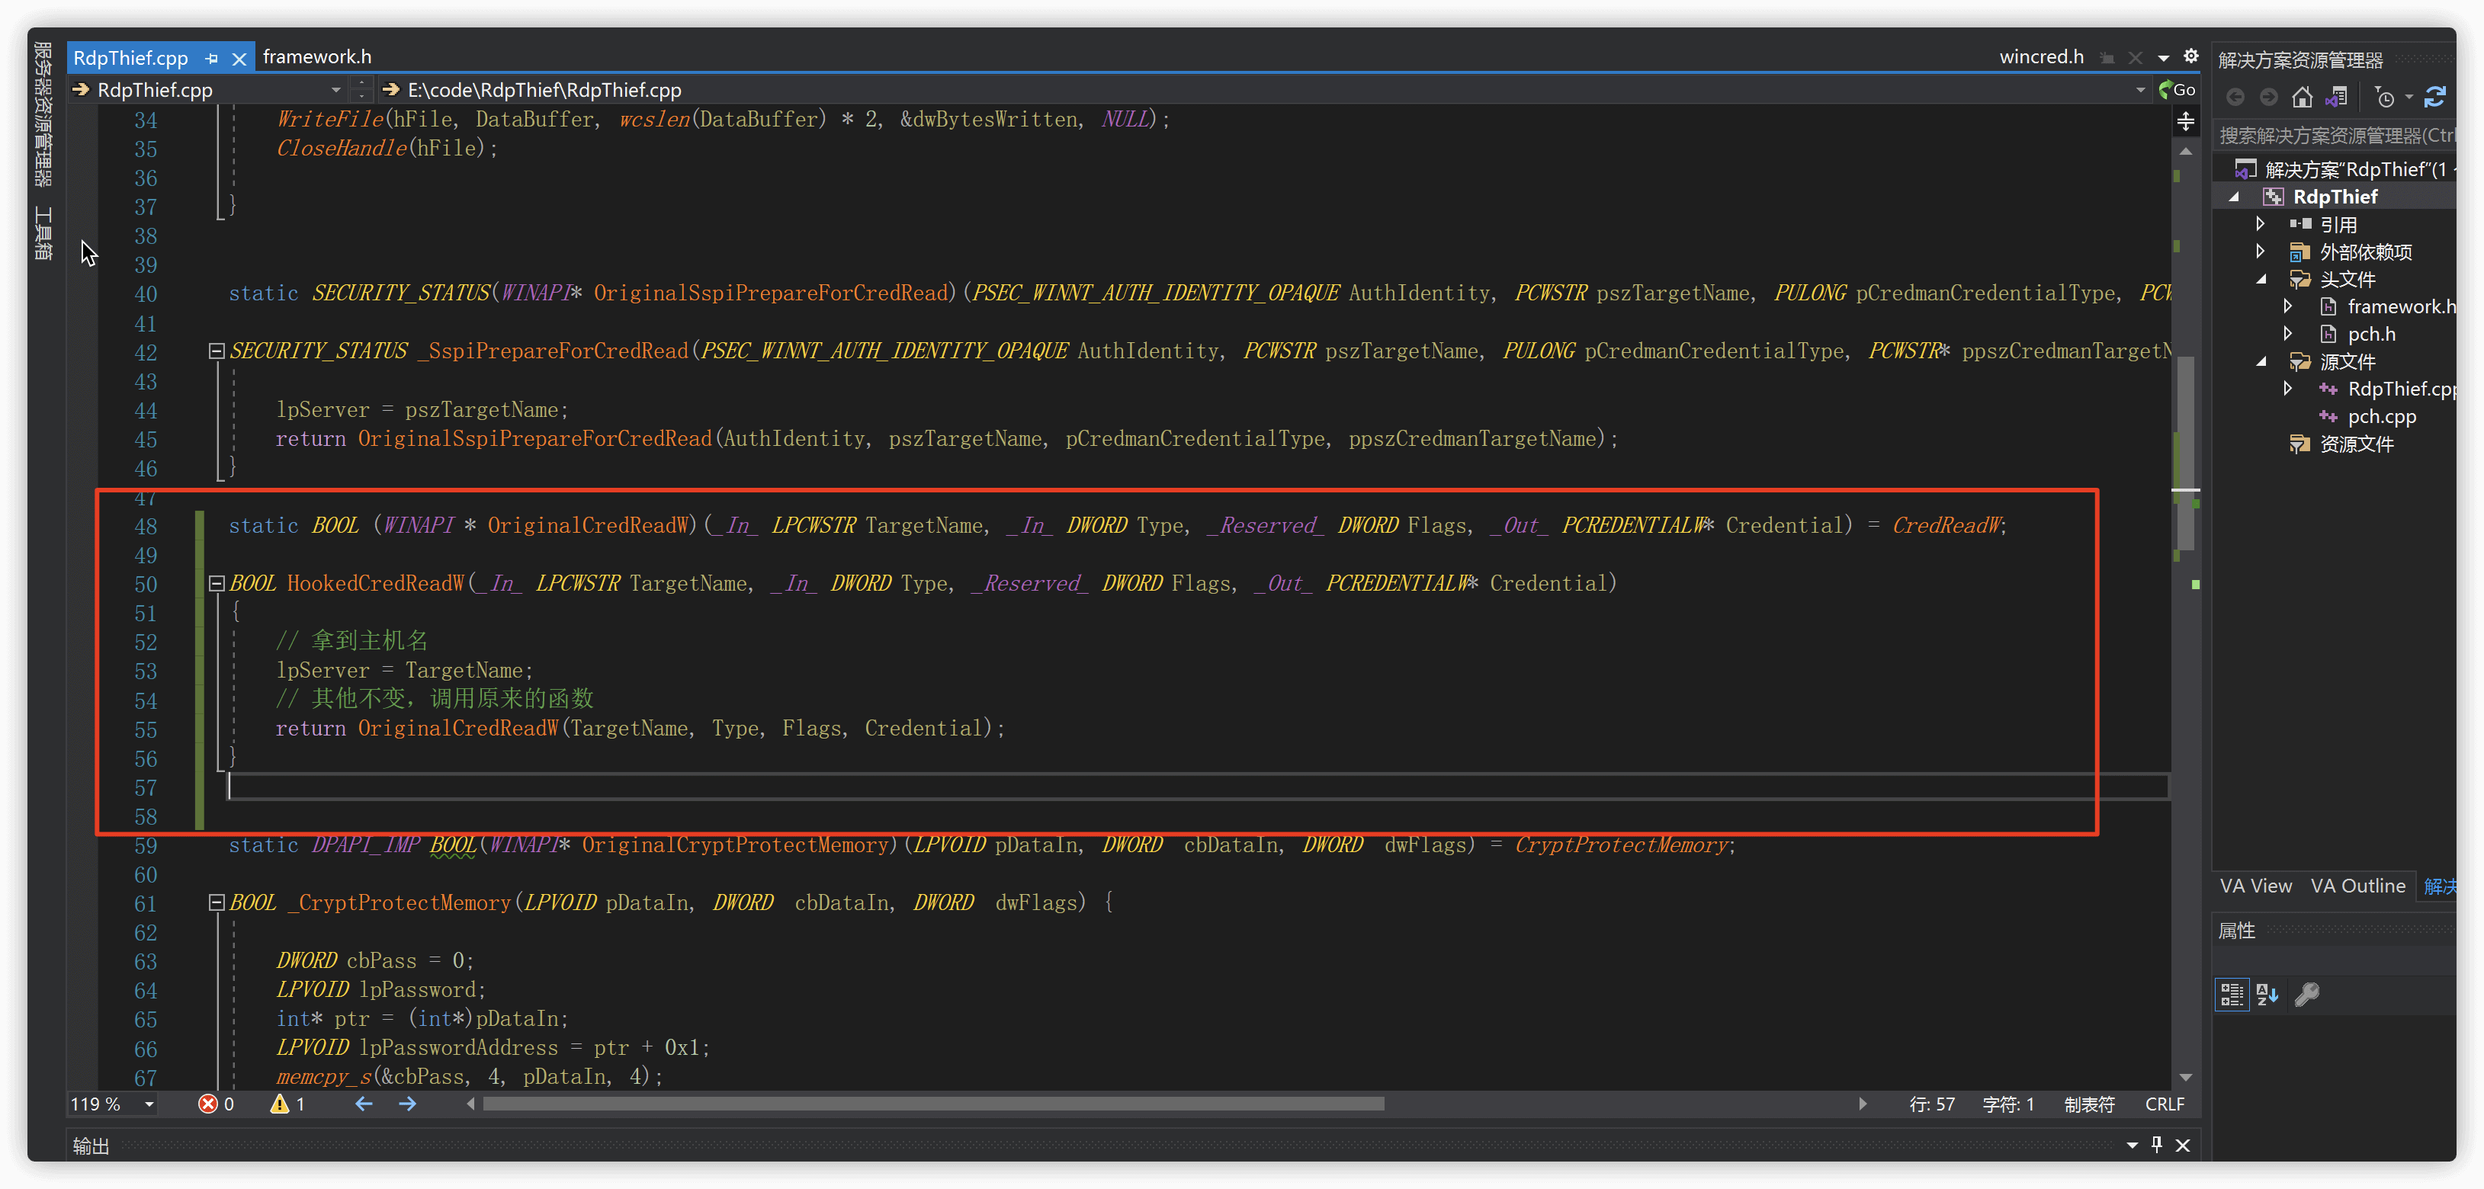Open editor tab settings gear icon
The image size is (2484, 1189).
pyautogui.click(x=2191, y=57)
